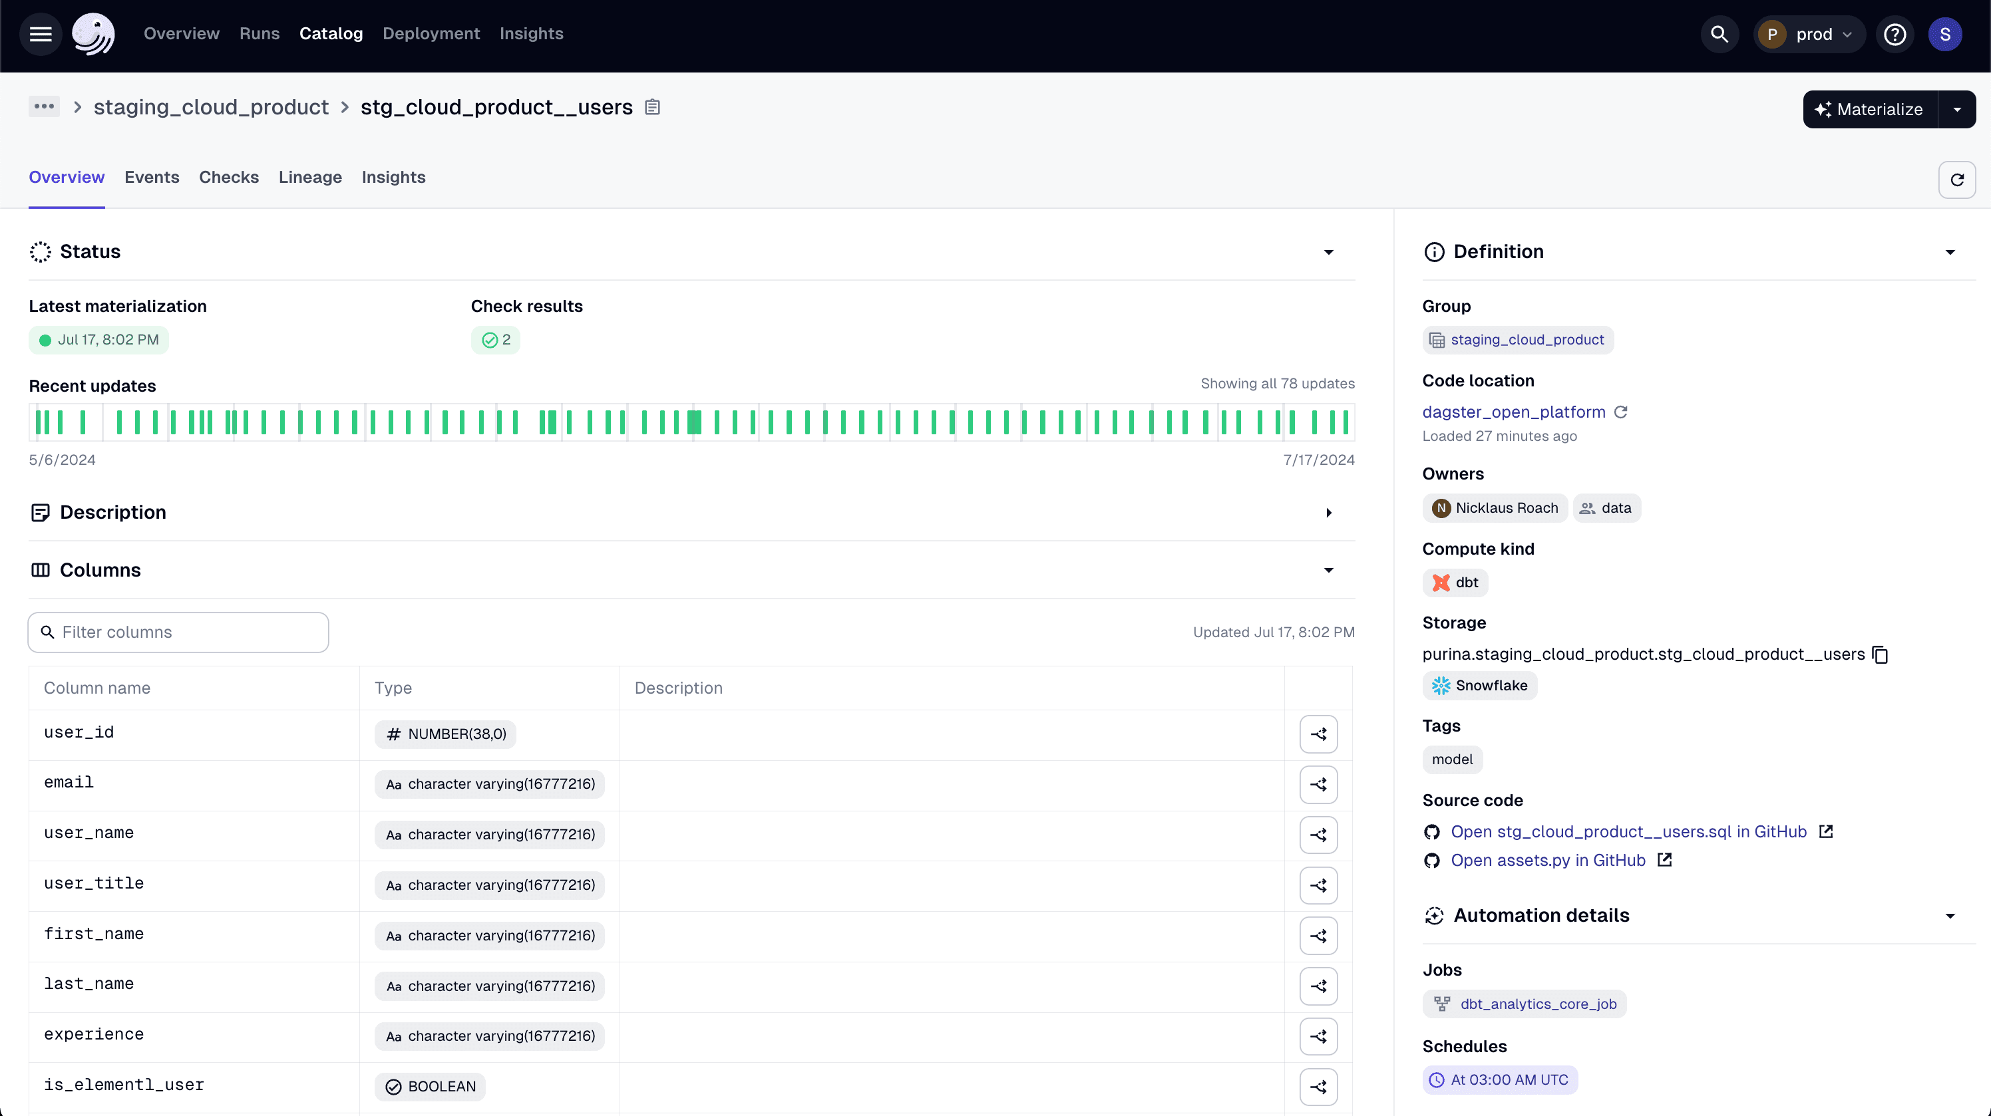Copy the asset name using the clipboard icon
The image size is (1991, 1116).
point(653,106)
